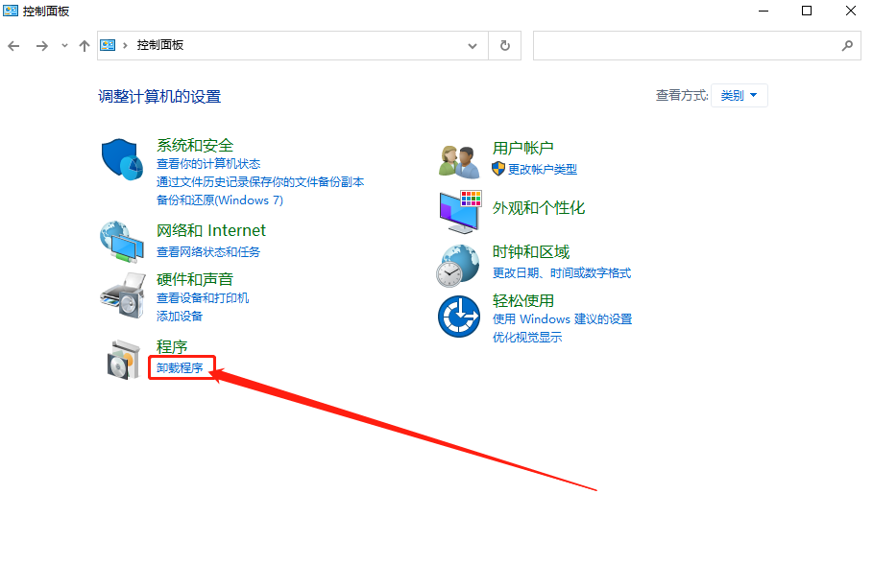
Task: Expand the back navigation recent pages chevron
Action: pos(63,44)
